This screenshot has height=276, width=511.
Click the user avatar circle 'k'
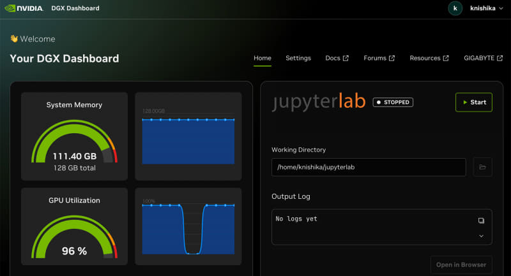click(x=455, y=8)
